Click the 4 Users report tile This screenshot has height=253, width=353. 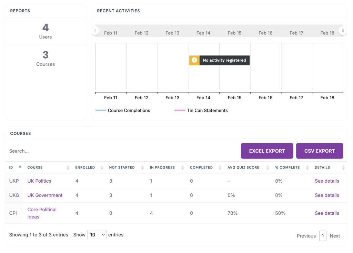tap(46, 31)
